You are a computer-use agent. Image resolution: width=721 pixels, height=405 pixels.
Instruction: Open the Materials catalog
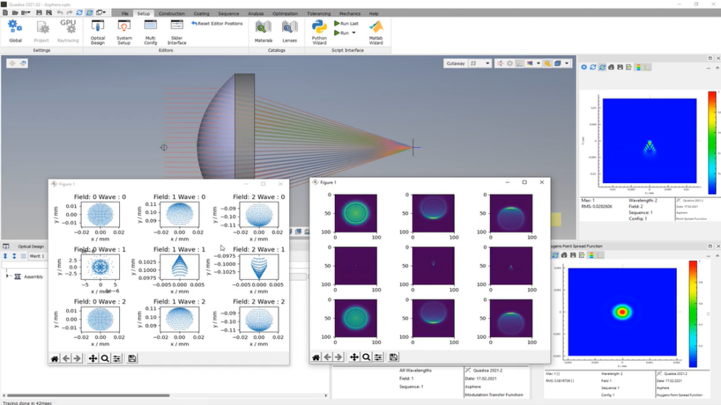point(263,31)
